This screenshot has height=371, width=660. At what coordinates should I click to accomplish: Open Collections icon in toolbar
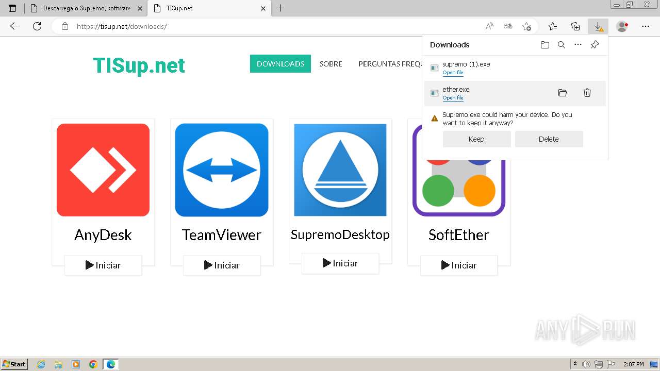[575, 26]
